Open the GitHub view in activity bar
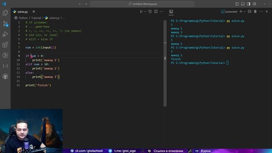 [5, 76]
